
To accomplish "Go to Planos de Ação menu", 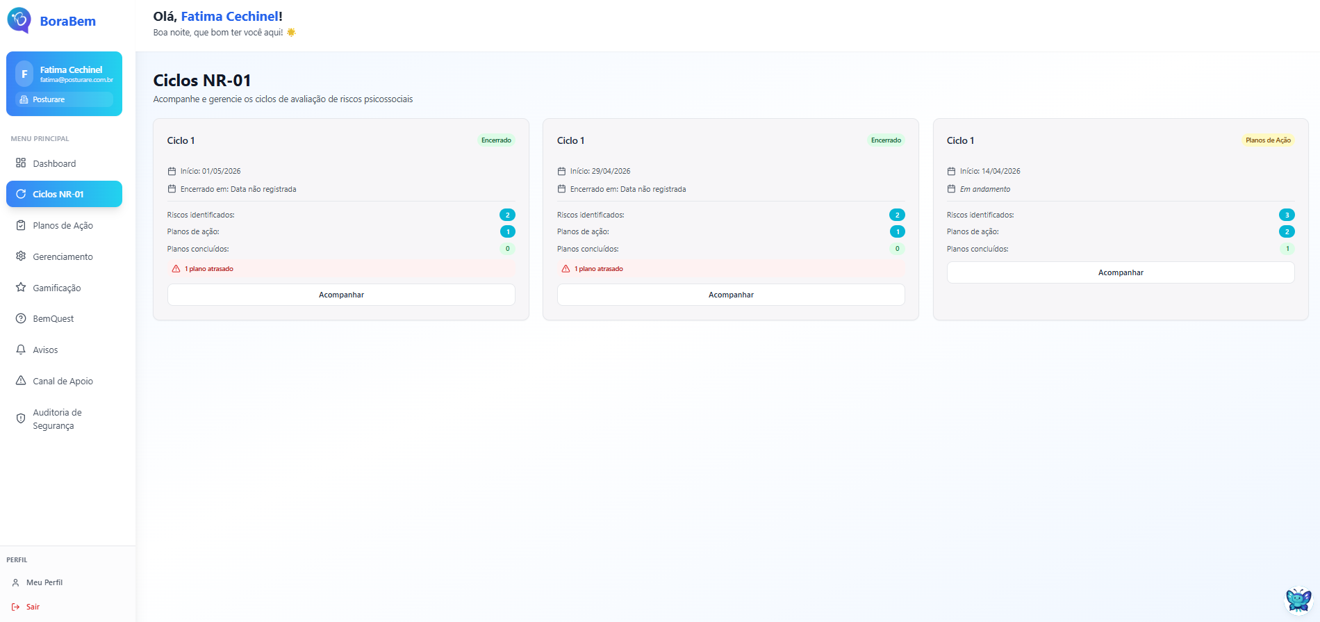I will click(x=64, y=225).
